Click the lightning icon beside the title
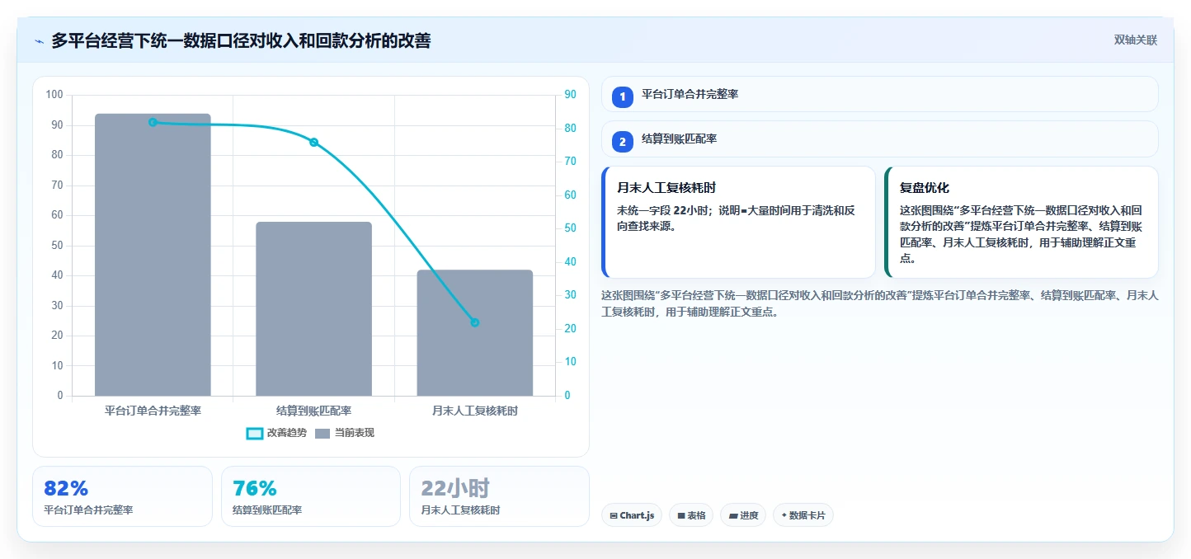This screenshot has width=1191, height=559. (x=39, y=41)
